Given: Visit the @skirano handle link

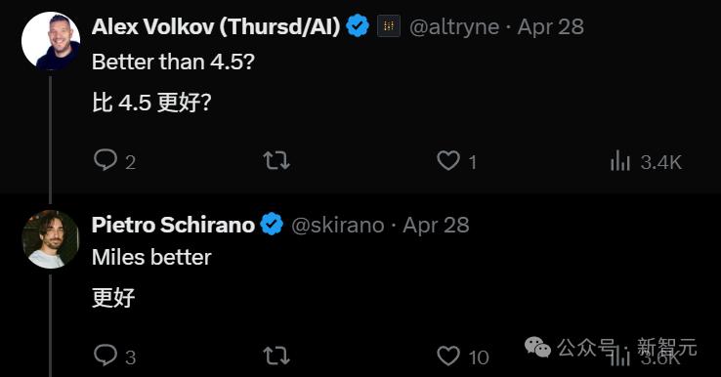Looking at the screenshot, I should (337, 226).
